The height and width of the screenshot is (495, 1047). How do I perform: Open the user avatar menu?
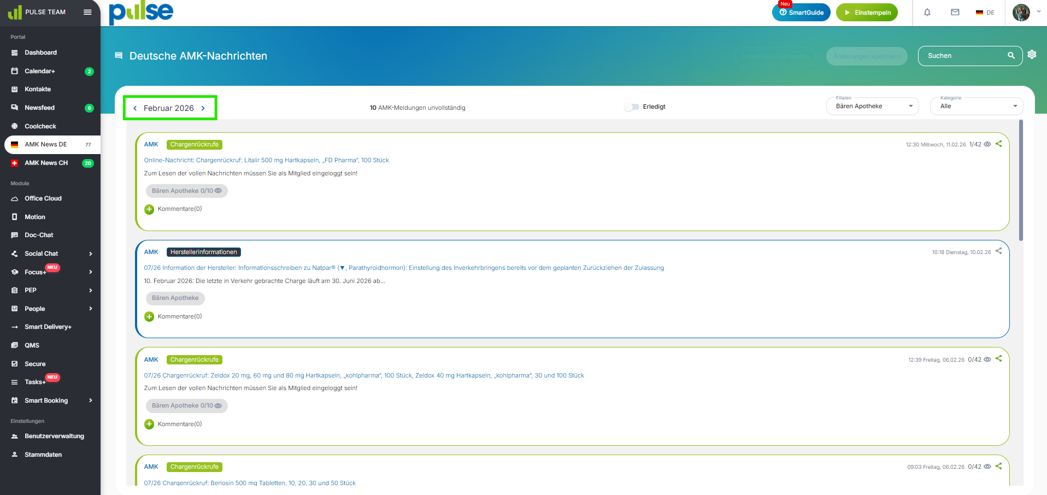pyautogui.click(x=1021, y=12)
